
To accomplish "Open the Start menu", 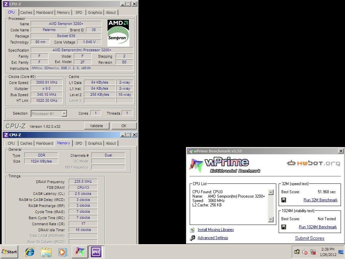I will coord(9,252).
